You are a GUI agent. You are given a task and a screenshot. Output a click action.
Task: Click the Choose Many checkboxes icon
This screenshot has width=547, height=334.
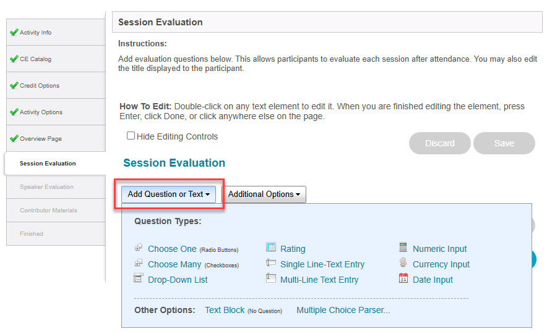[139, 262]
